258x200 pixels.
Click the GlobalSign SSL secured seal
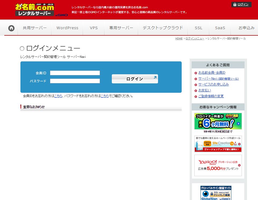coord(216,193)
